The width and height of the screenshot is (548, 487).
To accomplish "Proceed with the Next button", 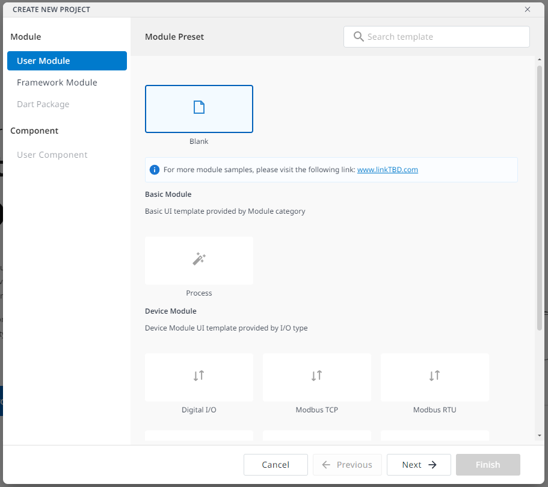I will pos(419,465).
